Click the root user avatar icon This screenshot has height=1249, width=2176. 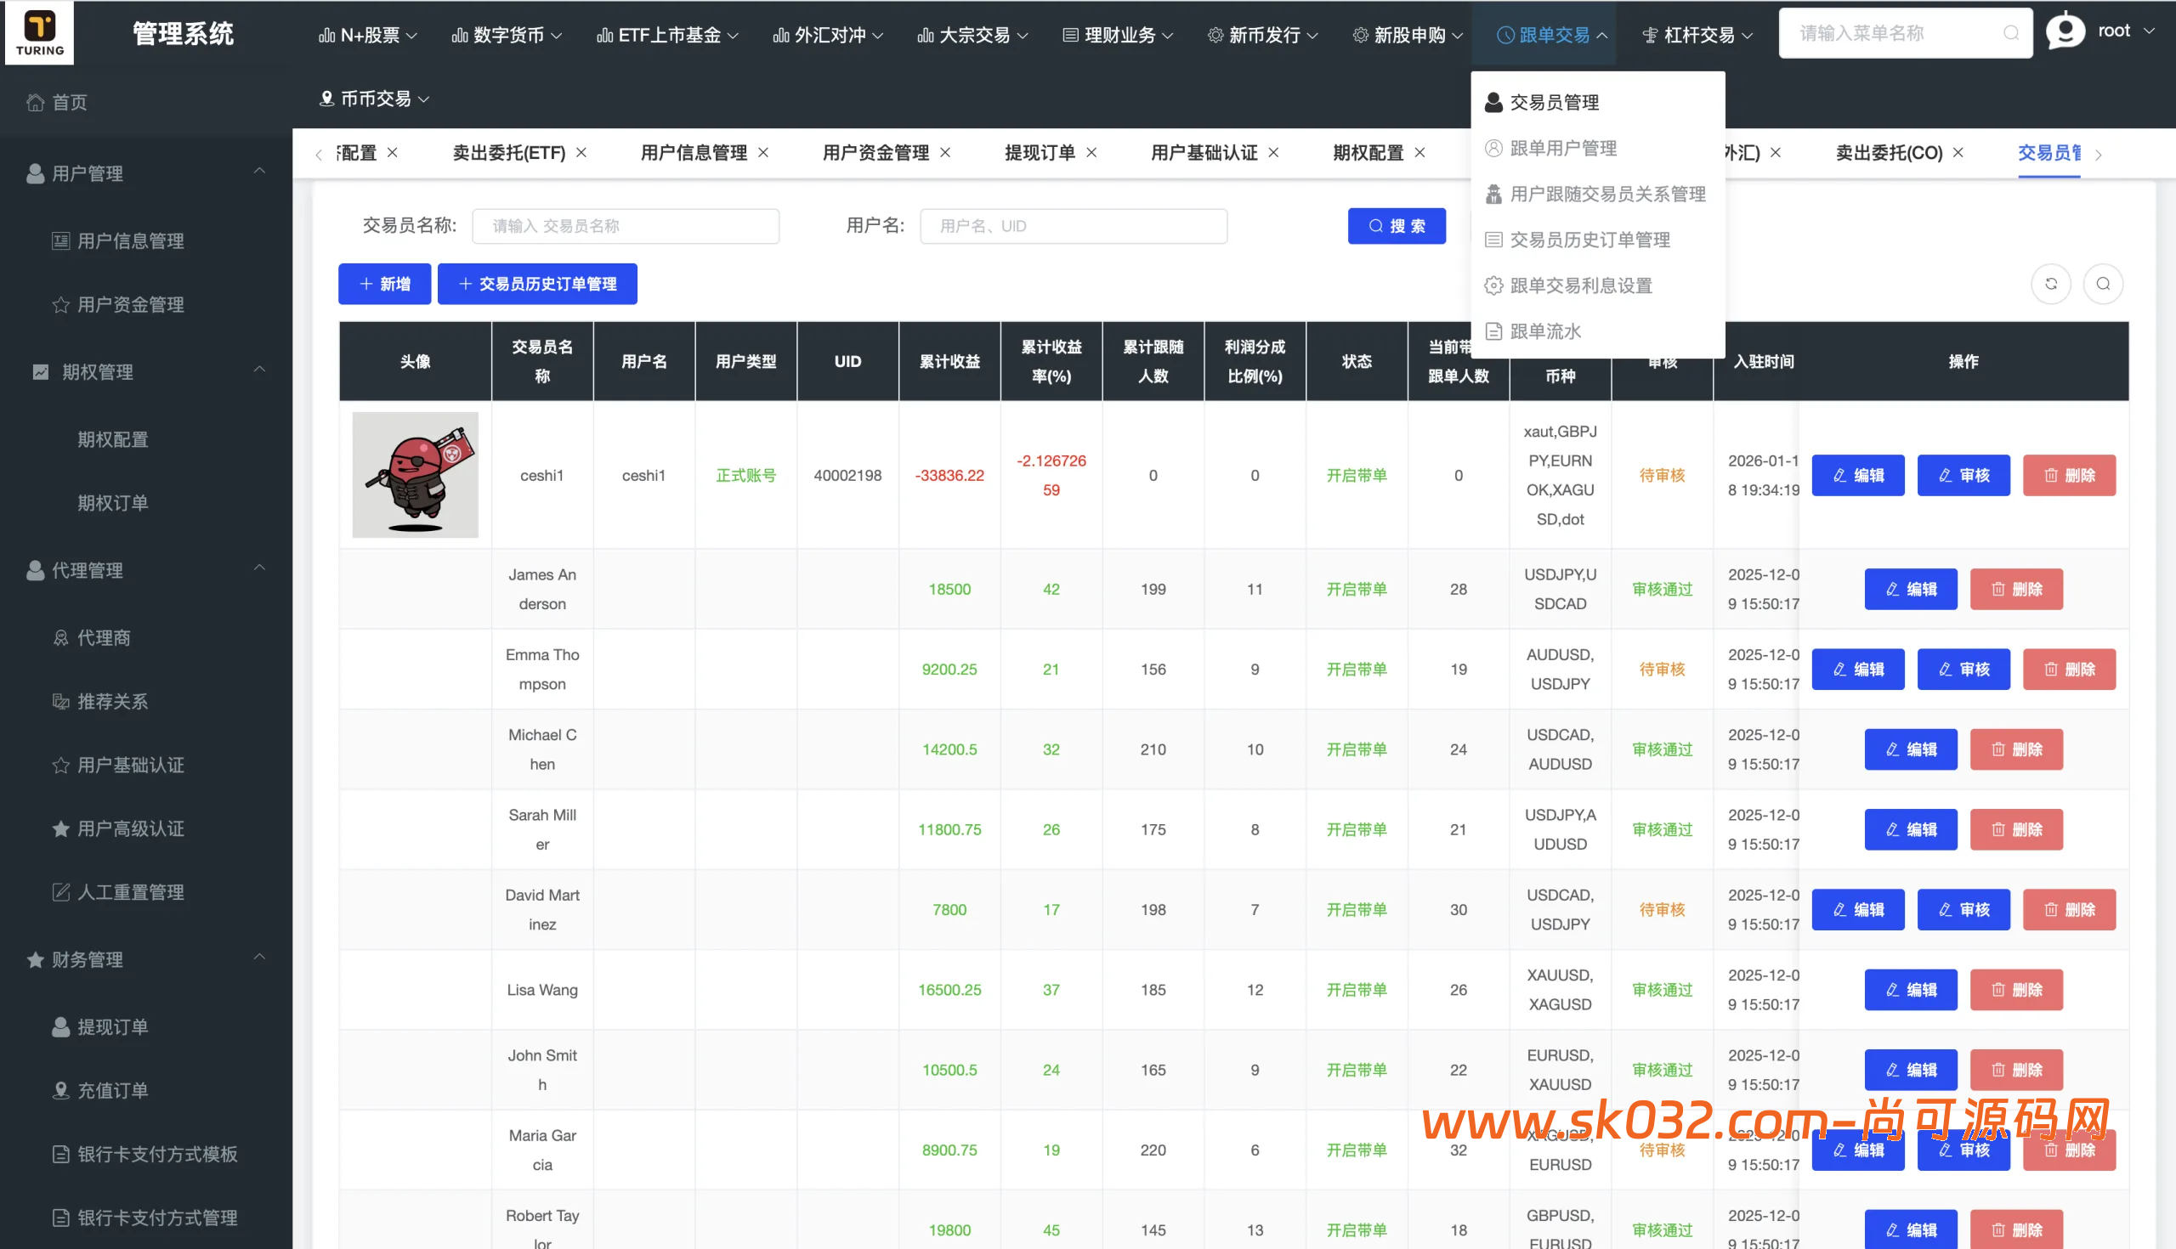pyautogui.click(x=2065, y=31)
